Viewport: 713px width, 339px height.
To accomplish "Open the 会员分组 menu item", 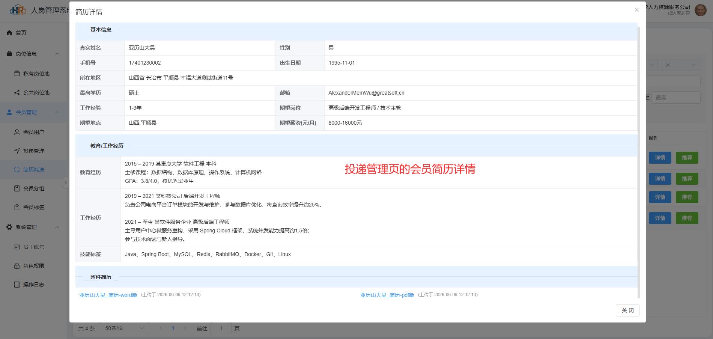I will [33, 188].
